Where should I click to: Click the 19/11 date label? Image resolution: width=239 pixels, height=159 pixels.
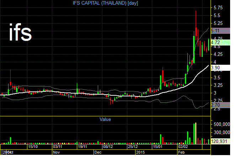tap(82, 147)
